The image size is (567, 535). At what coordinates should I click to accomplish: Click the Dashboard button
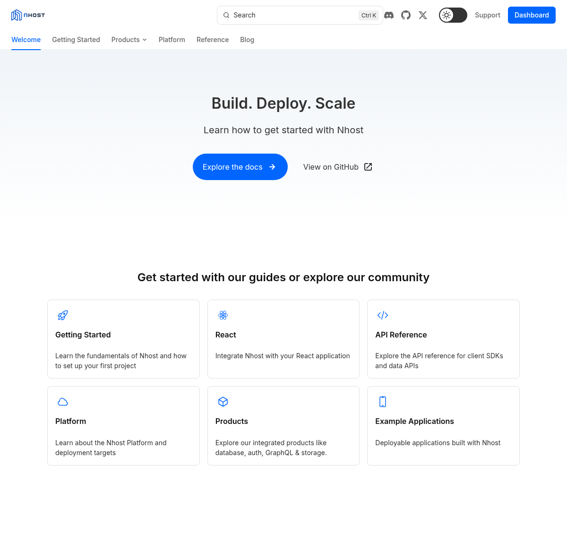click(x=532, y=15)
